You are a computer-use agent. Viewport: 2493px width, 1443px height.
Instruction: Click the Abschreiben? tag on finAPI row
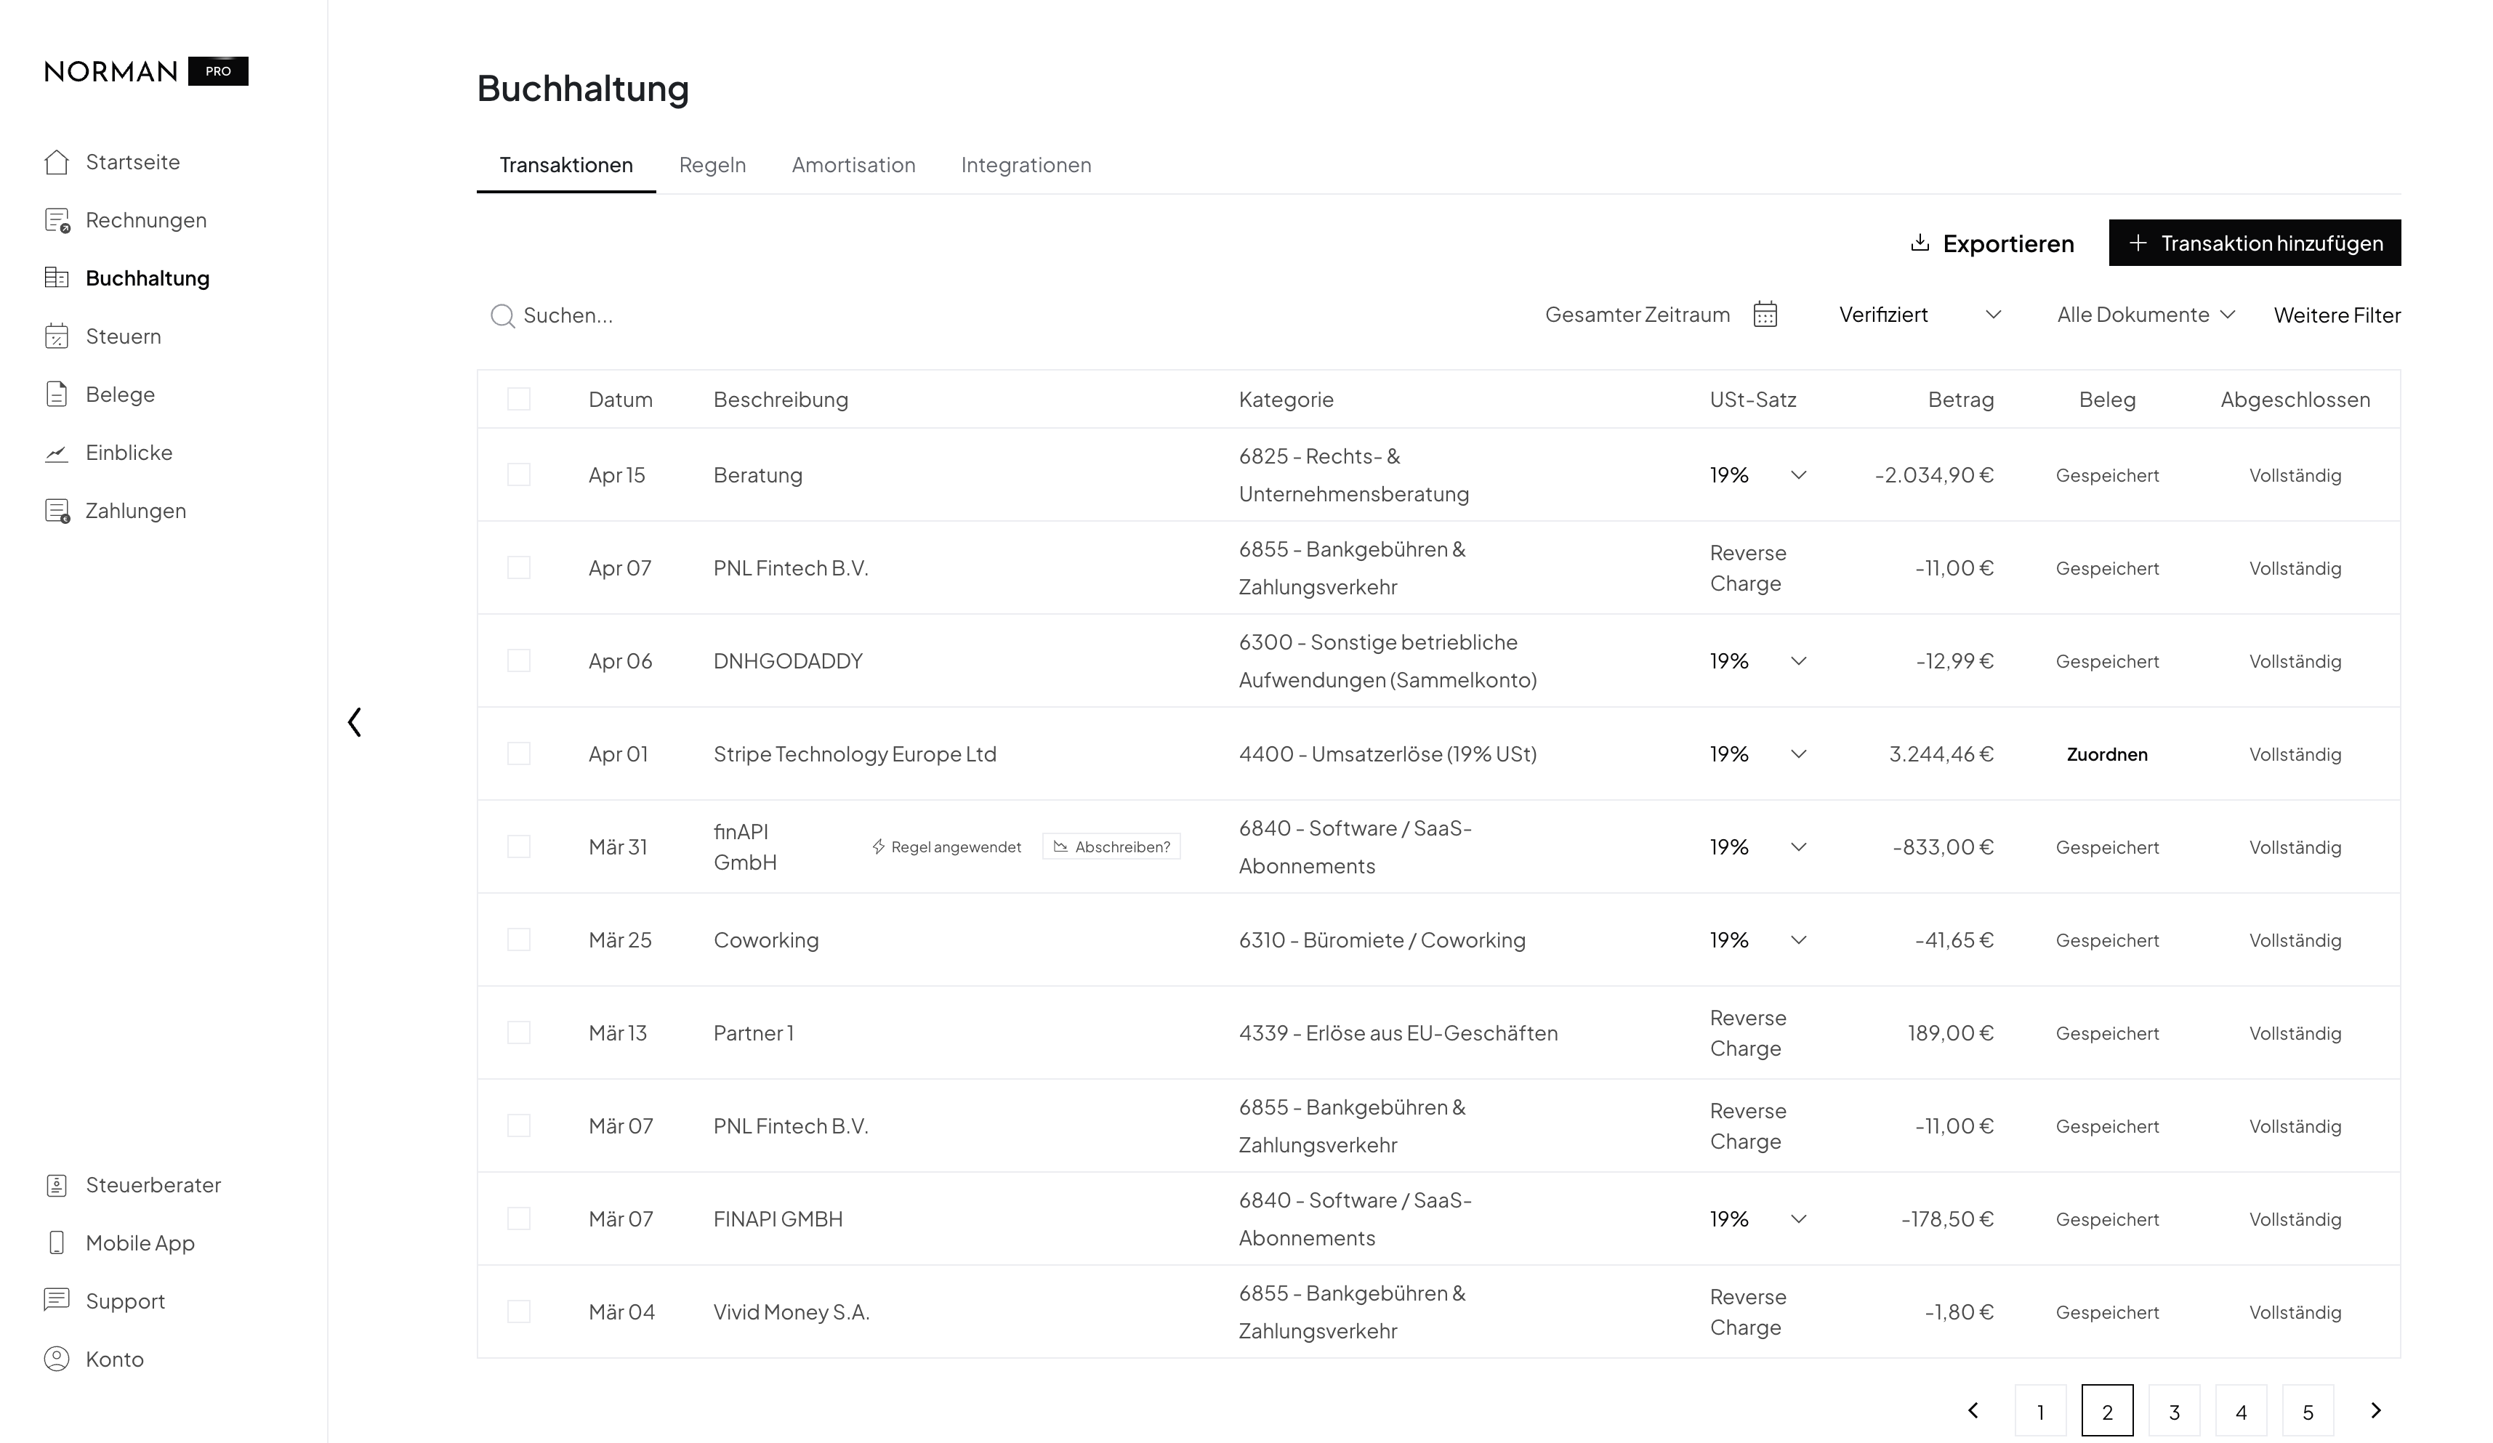(x=1111, y=848)
